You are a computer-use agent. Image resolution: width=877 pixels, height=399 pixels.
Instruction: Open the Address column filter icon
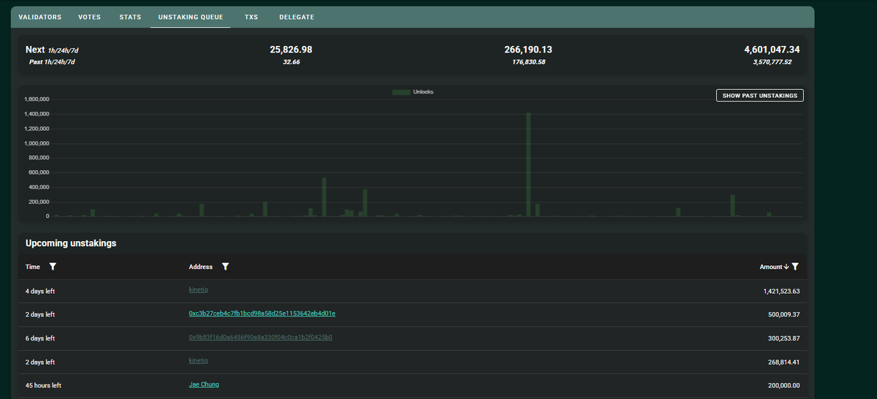[x=225, y=267]
